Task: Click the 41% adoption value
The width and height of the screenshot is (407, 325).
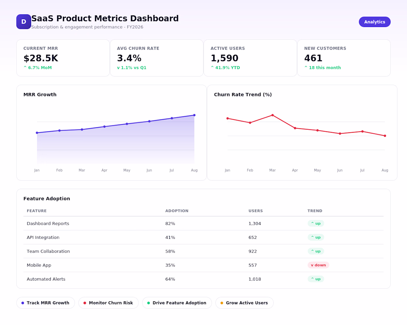Action: (x=170, y=237)
